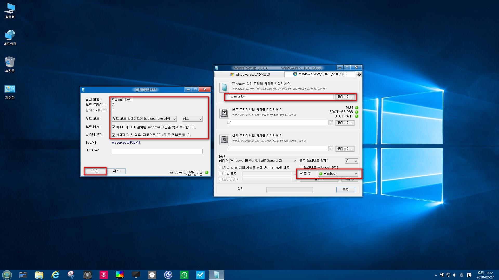The image size is (499, 280).
Task: Click the Korean IME tray indicator
Action: [469, 275]
